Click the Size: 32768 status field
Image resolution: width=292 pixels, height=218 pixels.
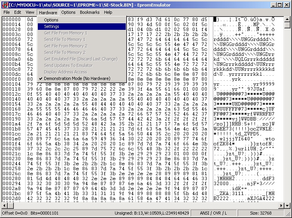point(261,213)
